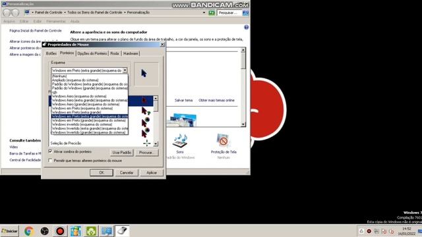Image resolution: width=422 pixels, height=237 pixels.
Task: Click the search magnifier icon by Pesquisar
Action: click(245, 13)
